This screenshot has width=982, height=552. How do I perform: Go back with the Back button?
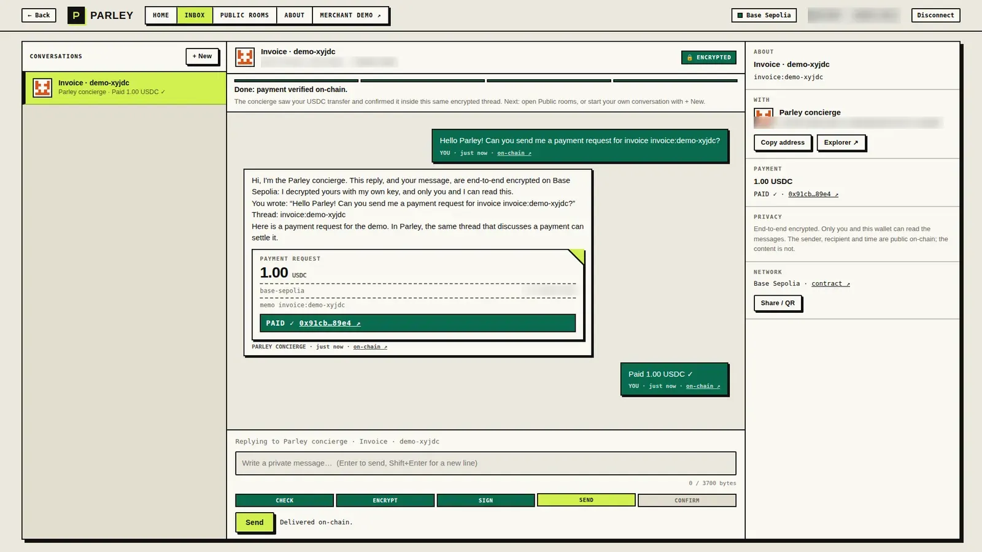point(39,15)
